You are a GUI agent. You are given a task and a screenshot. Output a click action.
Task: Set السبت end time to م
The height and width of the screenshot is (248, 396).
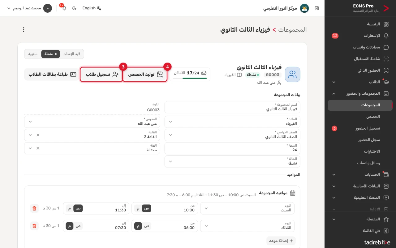pyautogui.click(x=70, y=208)
